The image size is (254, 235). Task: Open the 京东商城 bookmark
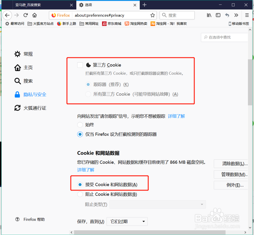[x=112, y=24]
